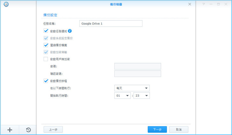Image resolution: width=232 pixels, height=135 pixels.
Task: Click the Hyper Backup app icon
Action: click(6, 4)
